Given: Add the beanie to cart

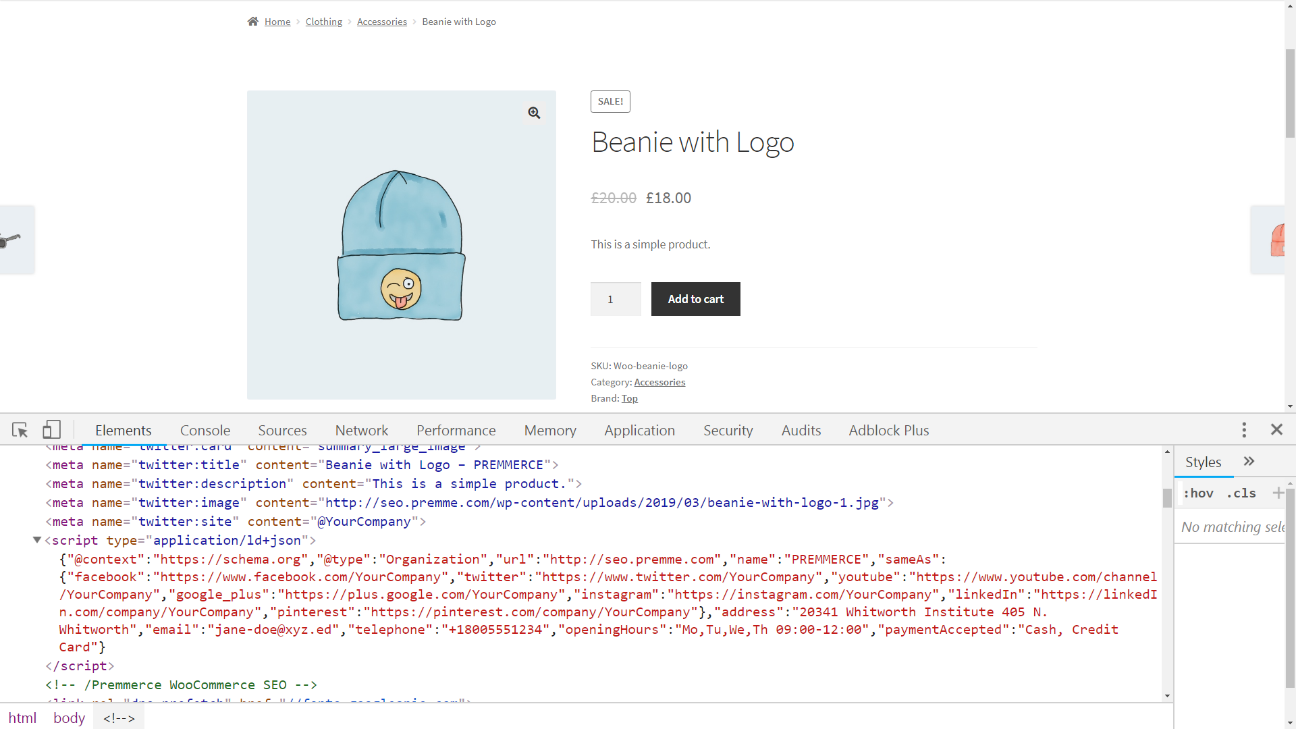Looking at the screenshot, I should point(695,299).
